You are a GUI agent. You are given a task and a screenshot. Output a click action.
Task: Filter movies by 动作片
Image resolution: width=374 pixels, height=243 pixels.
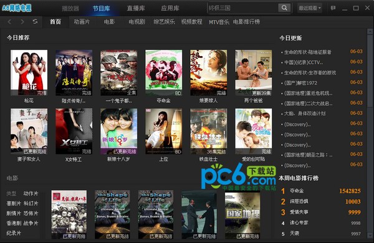point(31,193)
